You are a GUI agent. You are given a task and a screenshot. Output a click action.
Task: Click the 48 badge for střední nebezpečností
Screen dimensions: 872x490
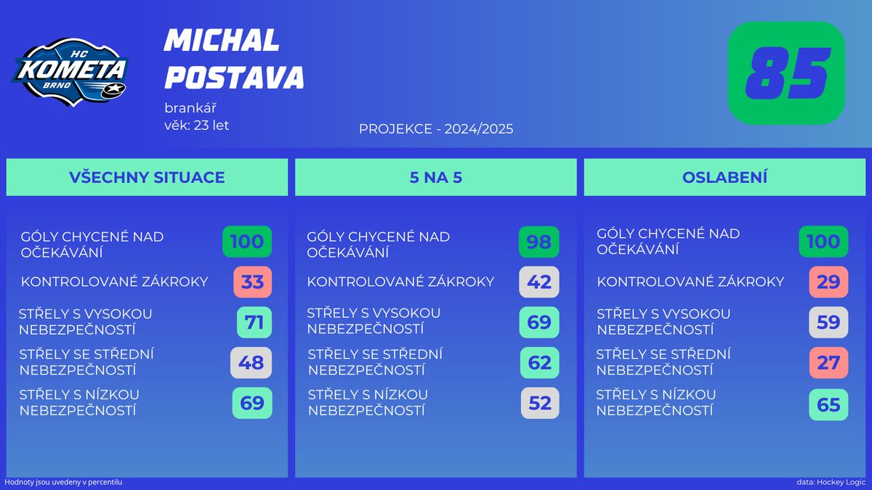[251, 362]
